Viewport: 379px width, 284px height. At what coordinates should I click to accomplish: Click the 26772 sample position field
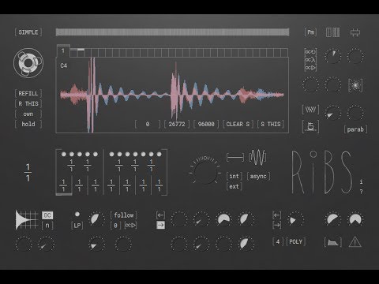pos(177,124)
